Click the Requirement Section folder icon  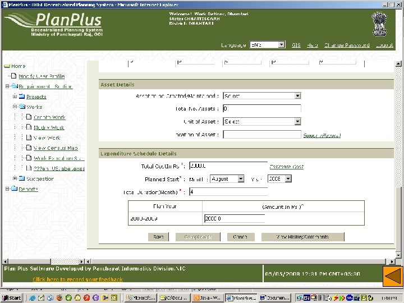[x=15, y=86]
